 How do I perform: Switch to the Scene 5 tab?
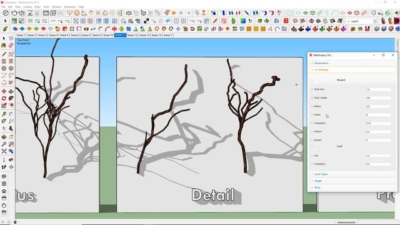[64, 35]
